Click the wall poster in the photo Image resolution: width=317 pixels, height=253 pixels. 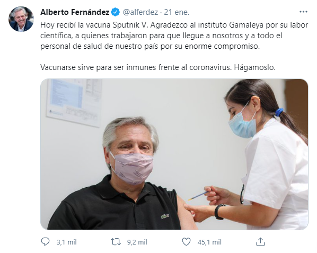pos(74,102)
